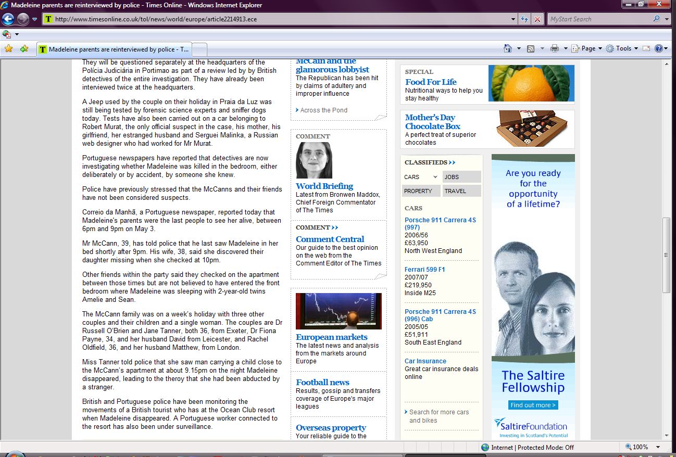Click the Stop loading X icon
This screenshot has height=457, width=676.
[x=537, y=19]
